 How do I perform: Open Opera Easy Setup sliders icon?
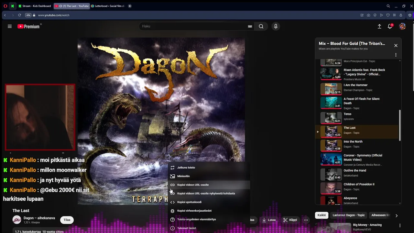tap(394, 15)
